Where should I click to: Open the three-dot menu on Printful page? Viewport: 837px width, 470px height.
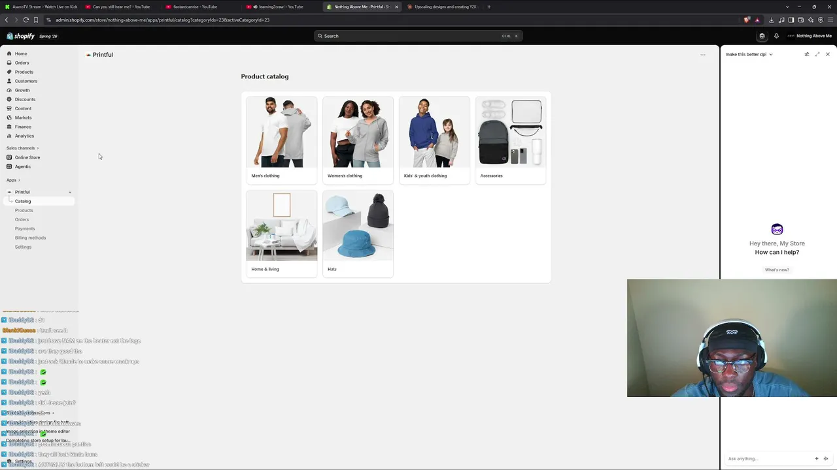click(703, 55)
